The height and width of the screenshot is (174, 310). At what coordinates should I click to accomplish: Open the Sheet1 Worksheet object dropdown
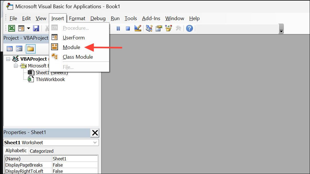tap(95, 143)
